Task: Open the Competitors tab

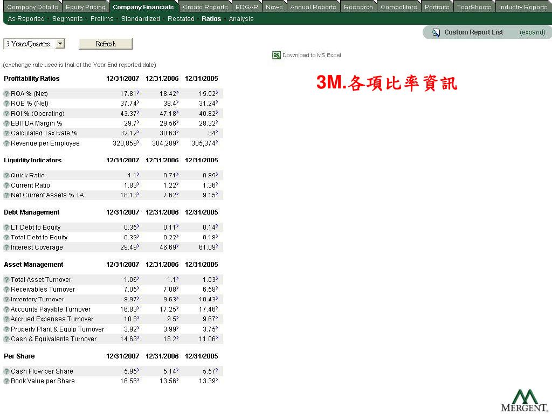Action: point(399,7)
